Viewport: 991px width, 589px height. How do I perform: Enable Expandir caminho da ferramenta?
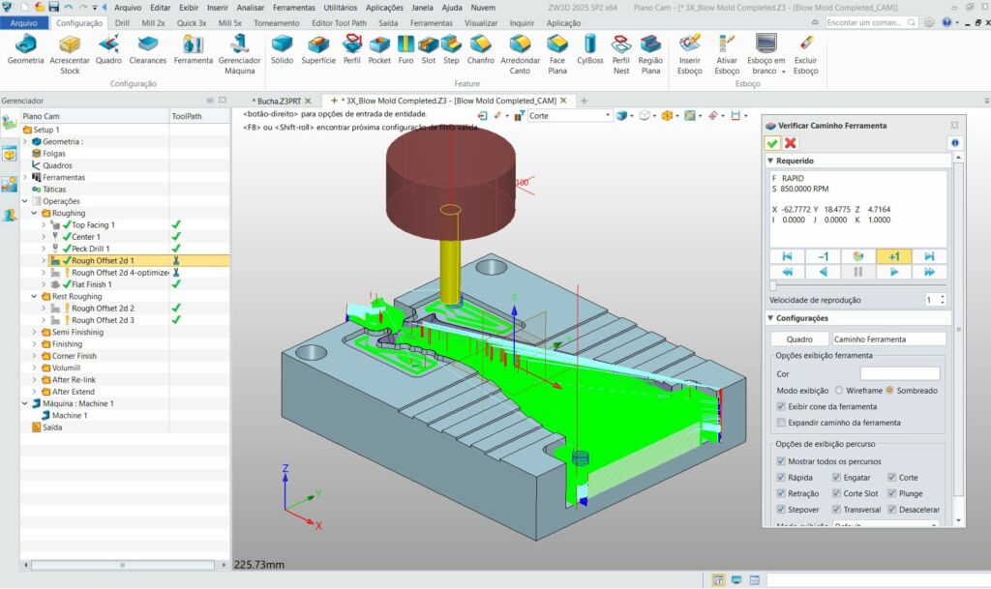tap(781, 423)
